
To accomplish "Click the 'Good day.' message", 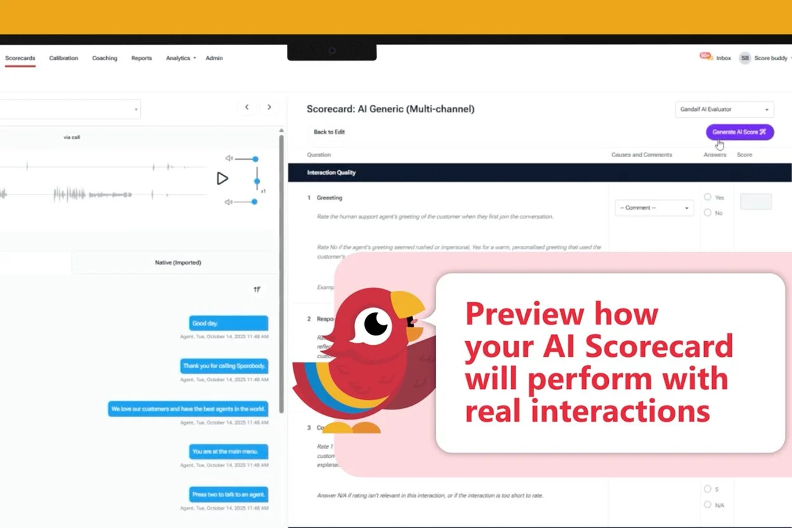I will click(229, 323).
